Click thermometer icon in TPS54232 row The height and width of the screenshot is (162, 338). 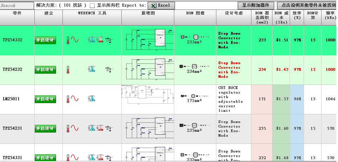point(68,70)
